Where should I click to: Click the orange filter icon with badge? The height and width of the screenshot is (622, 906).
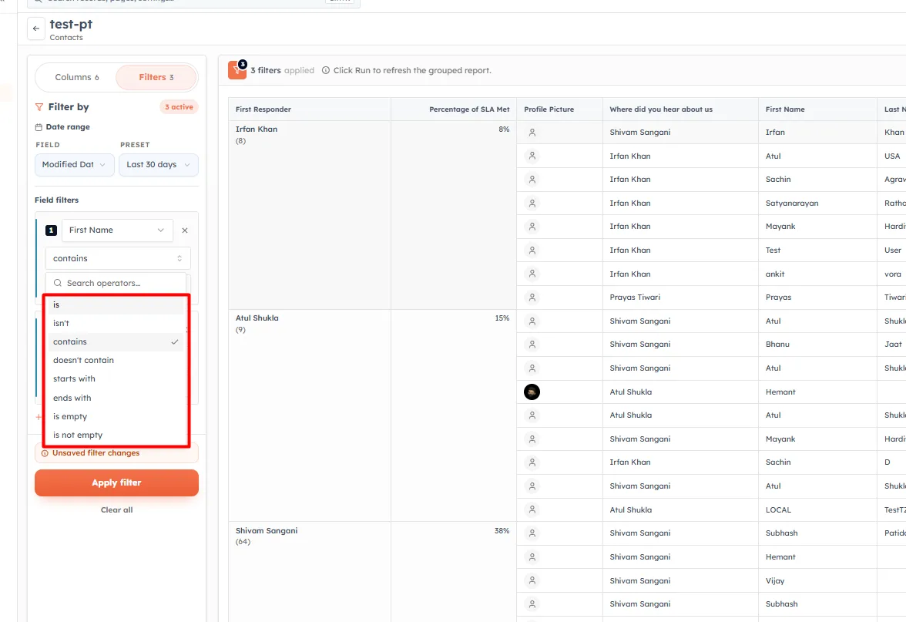point(237,70)
